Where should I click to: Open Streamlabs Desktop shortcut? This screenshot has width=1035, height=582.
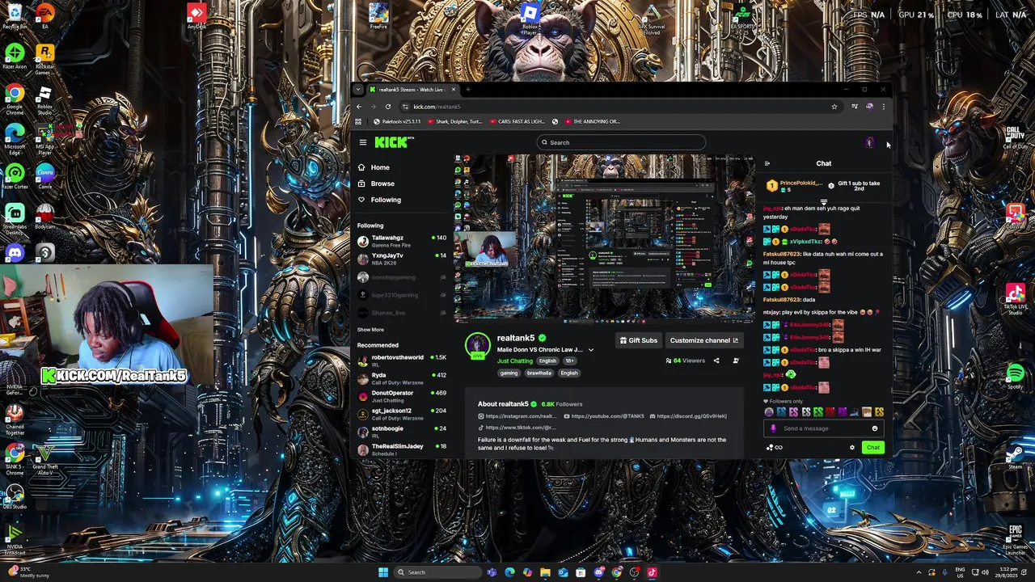(15, 218)
